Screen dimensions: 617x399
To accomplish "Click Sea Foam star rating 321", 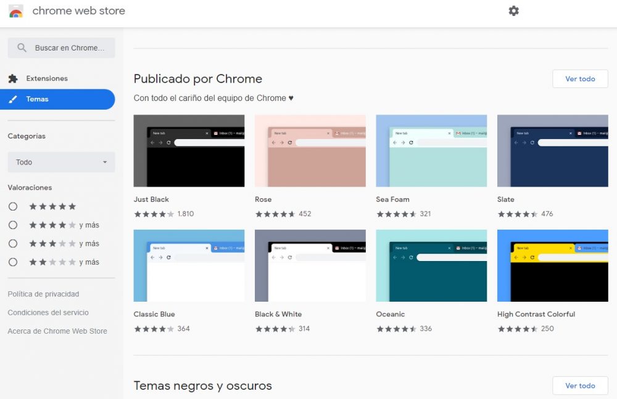I will tap(404, 214).
